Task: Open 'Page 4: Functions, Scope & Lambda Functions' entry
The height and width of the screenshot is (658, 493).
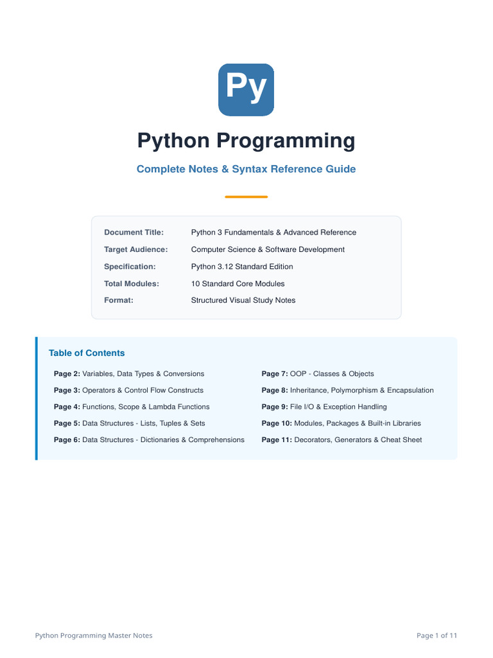Action: [x=132, y=407]
